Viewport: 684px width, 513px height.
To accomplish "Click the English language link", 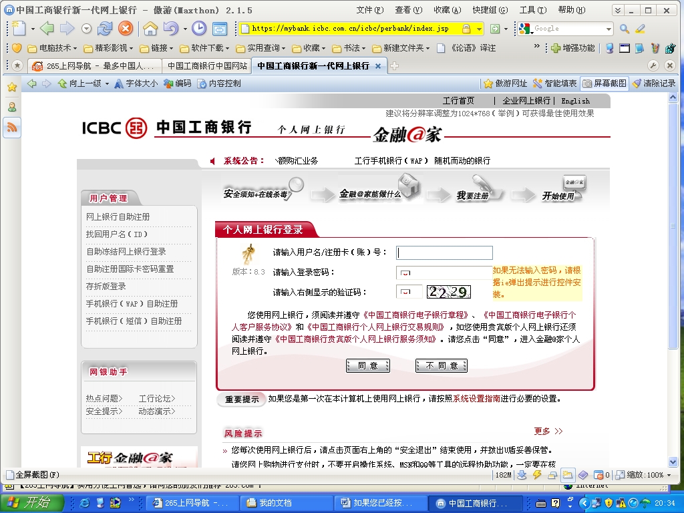I will [575, 101].
